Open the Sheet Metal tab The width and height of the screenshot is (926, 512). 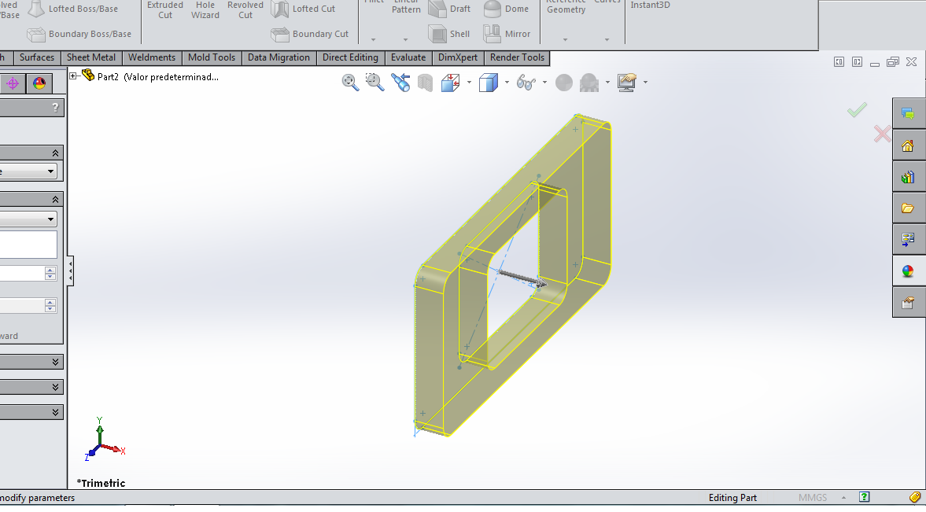tap(91, 57)
